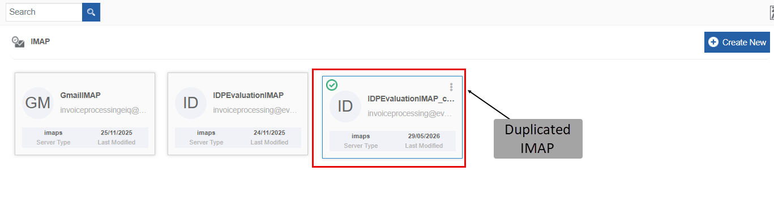The width and height of the screenshot is (774, 213).
Task: Click the search magnifier button
Action: coord(91,12)
